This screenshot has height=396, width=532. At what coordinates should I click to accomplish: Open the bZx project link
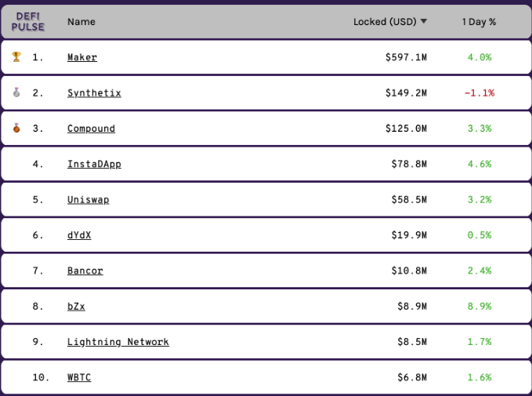click(76, 306)
